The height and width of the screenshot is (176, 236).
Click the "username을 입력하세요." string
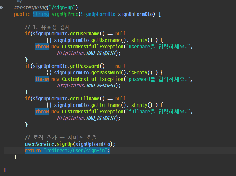tap(158, 47)
